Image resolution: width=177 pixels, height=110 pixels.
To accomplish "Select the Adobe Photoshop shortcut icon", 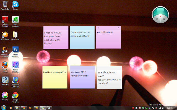I will click(x=15, y=52).
